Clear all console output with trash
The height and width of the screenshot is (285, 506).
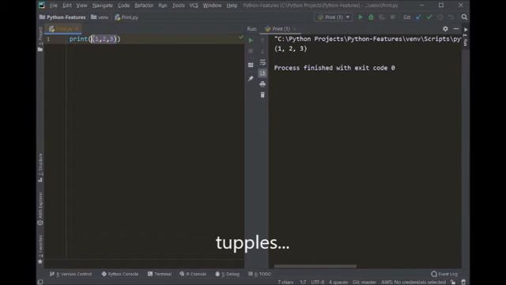click(262, 95)
